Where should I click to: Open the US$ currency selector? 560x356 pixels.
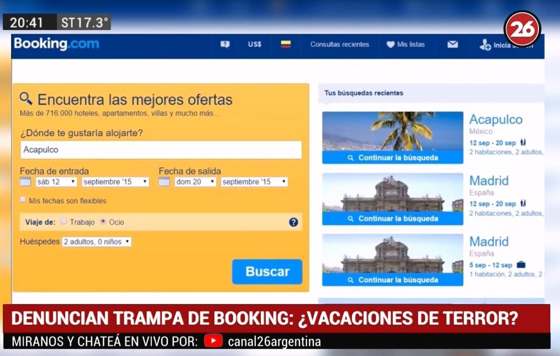255,44
